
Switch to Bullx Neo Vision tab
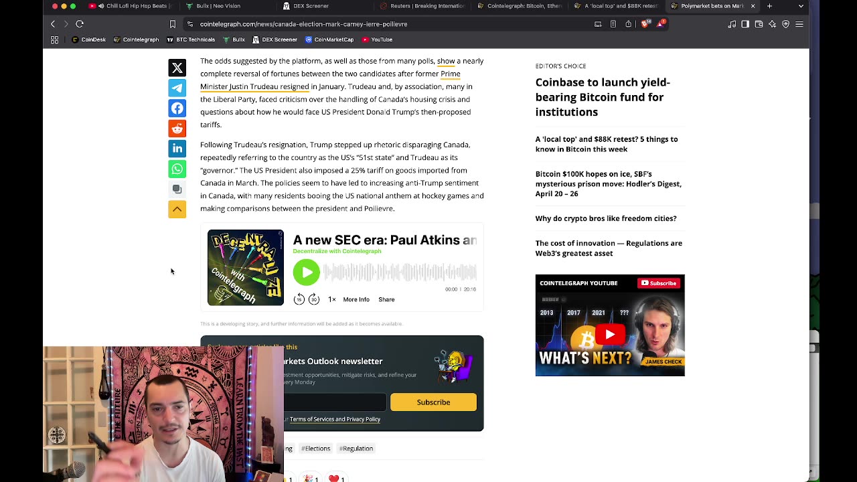[x=226, y=6]
